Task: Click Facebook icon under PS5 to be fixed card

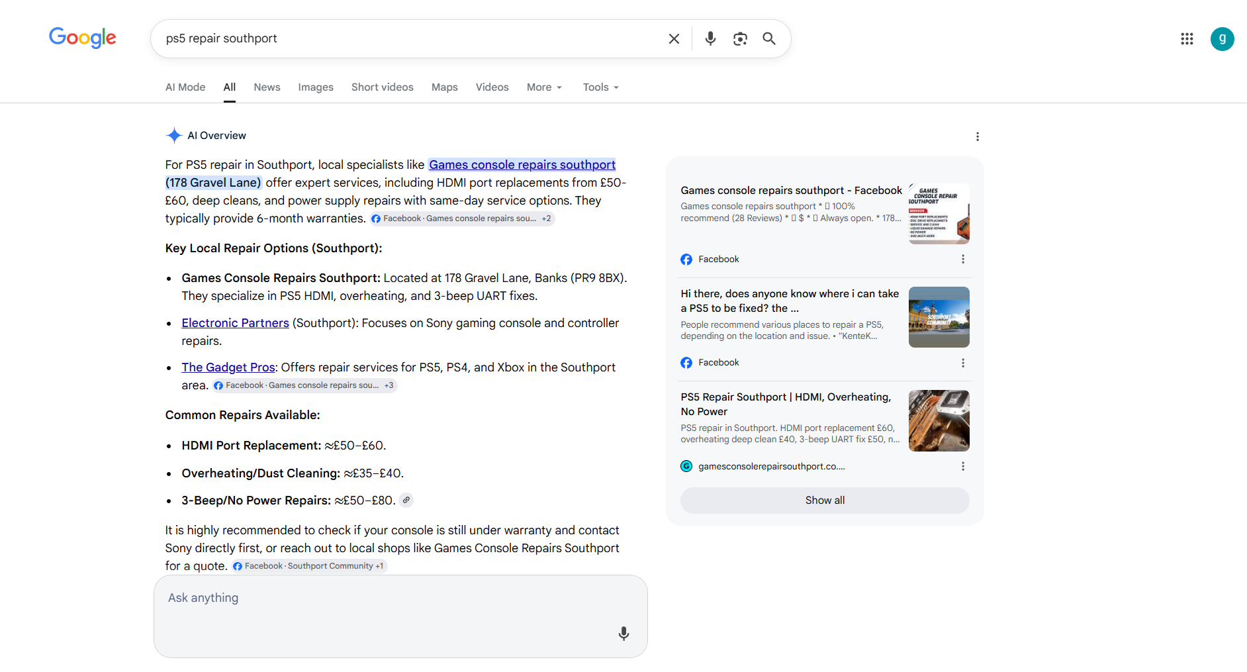Action: pos(686,363)
